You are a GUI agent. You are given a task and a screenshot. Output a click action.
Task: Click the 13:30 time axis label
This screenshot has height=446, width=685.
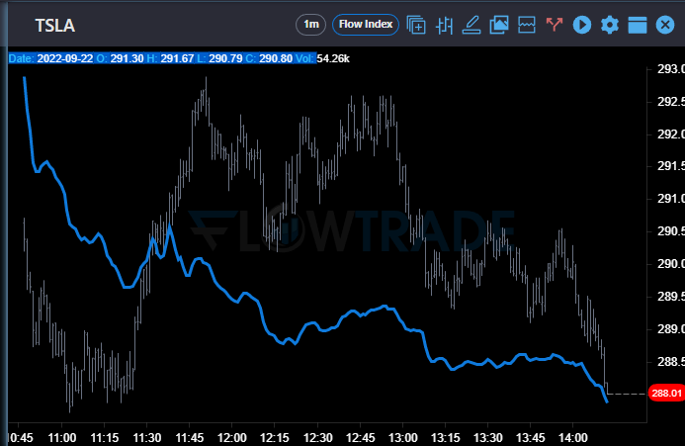(x=488, y=438)
